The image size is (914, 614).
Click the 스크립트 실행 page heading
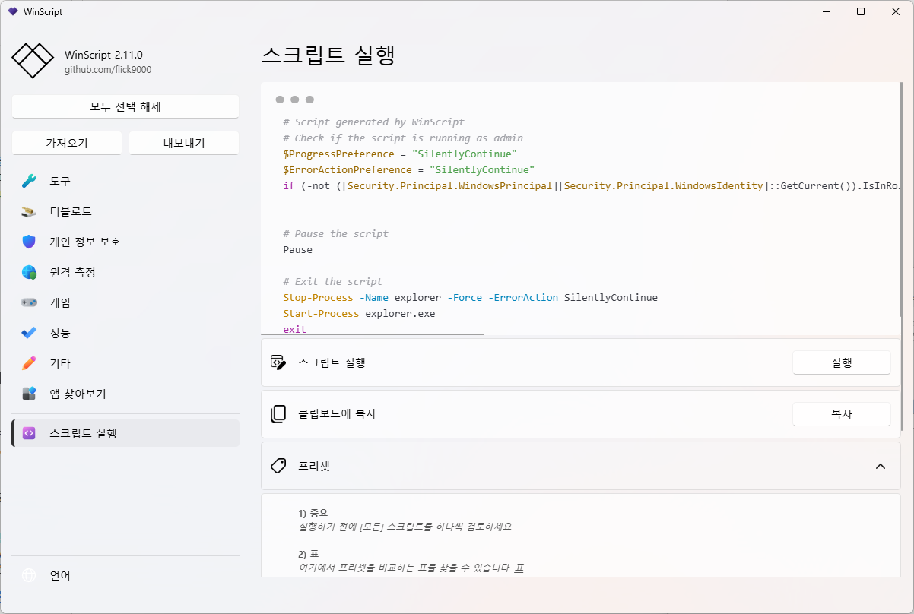[328, 55]
